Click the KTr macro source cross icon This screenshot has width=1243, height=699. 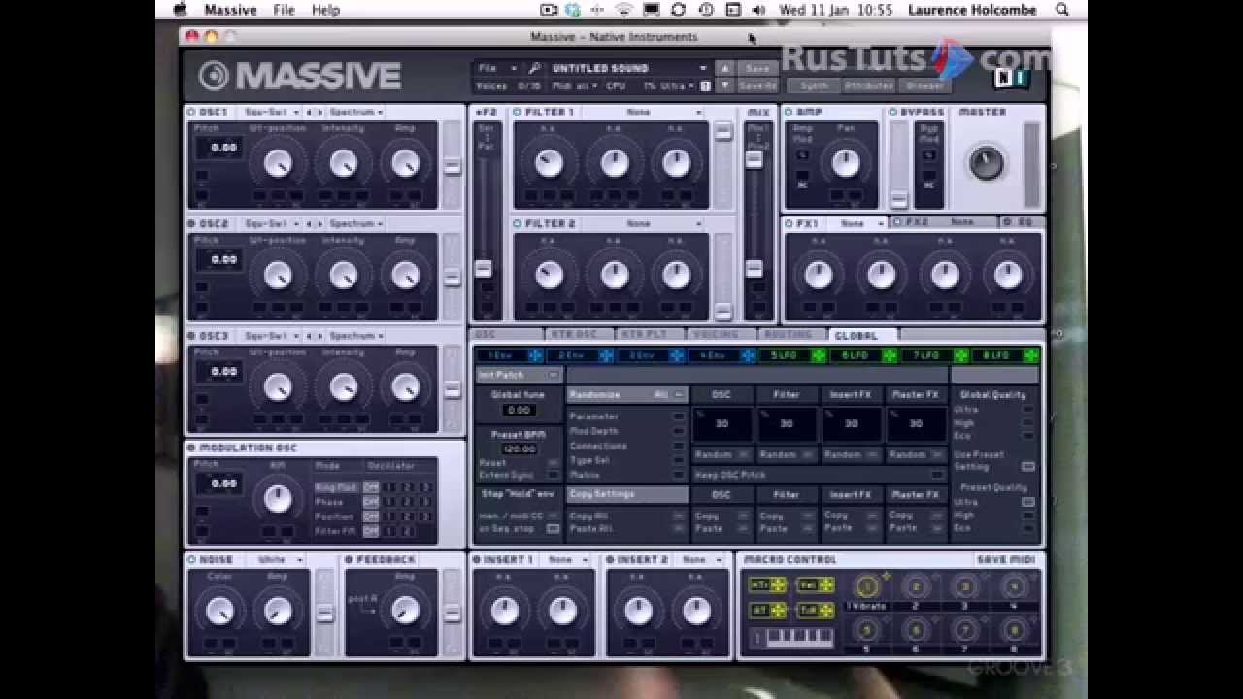778,585
